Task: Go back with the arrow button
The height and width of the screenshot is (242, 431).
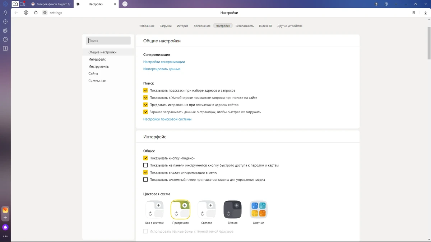Action: point(16,13)
